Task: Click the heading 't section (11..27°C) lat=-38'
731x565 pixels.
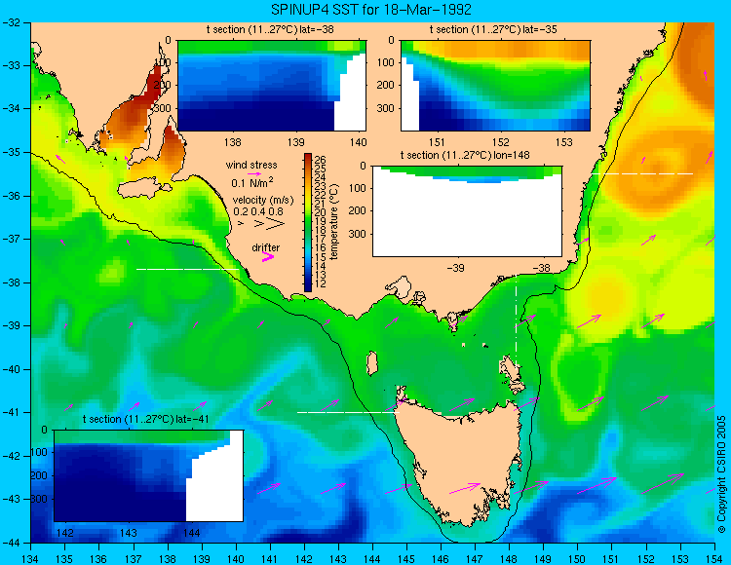Action: point(270,29)
